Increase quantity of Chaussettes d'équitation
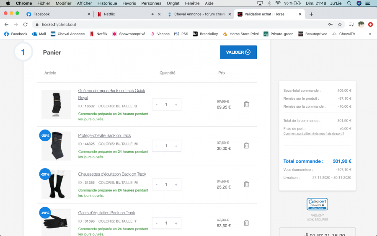 tap(176, 184)
